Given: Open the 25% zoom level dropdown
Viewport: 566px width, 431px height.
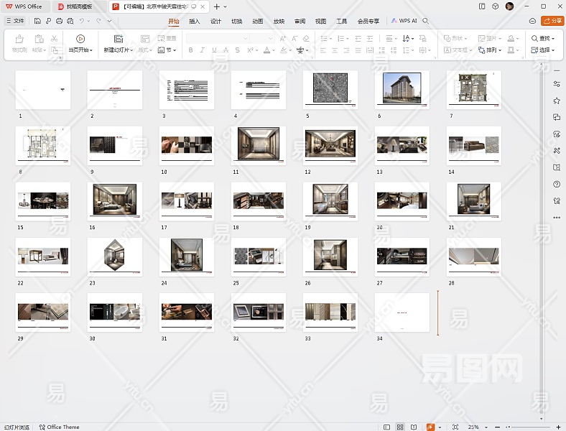Looking at the screenshot, I should click(476, 427).
